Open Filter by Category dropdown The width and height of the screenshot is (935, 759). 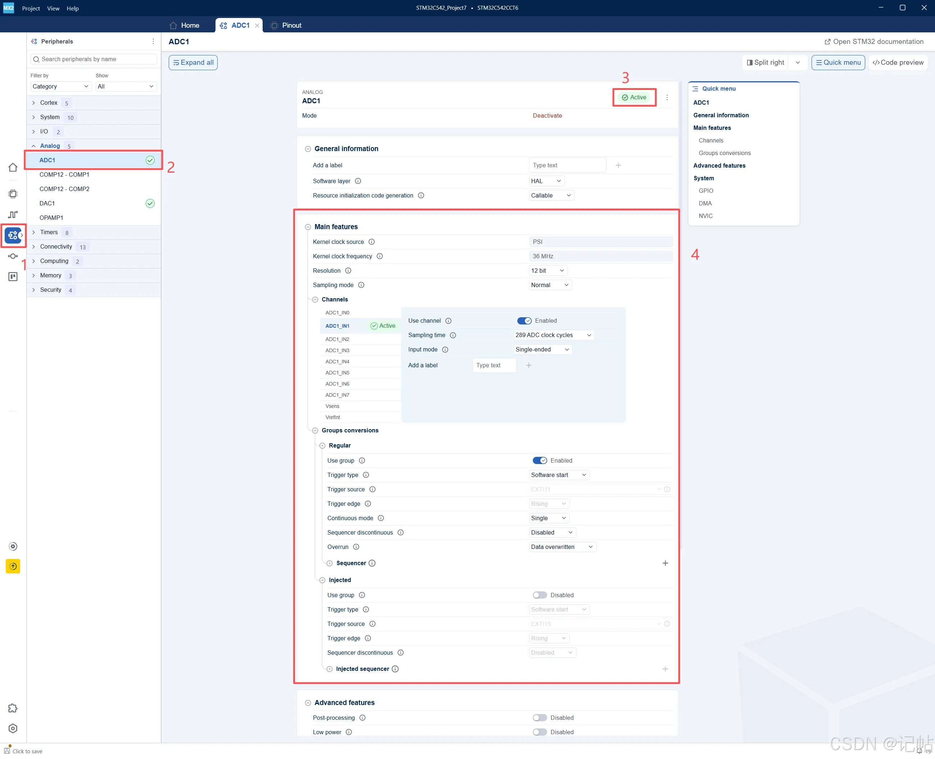coord(60,87)
